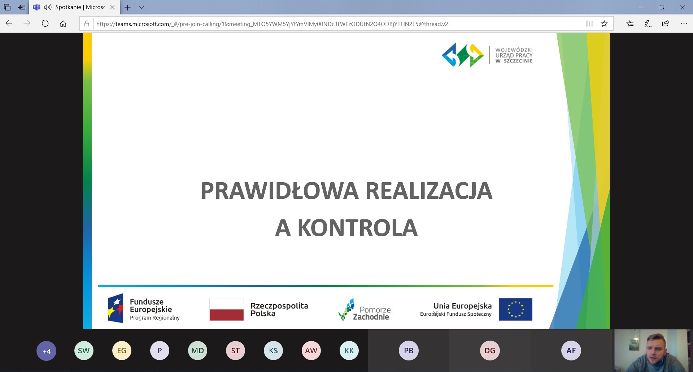Click the Fundusze Europejskie logo on slide
Image resolution: width=693 pixels, height=372 pixels.
point(144,308)
